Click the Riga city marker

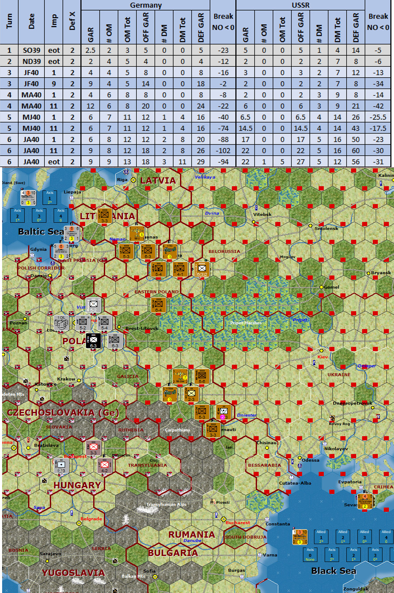pyautogui.click(x=133, y=180)
